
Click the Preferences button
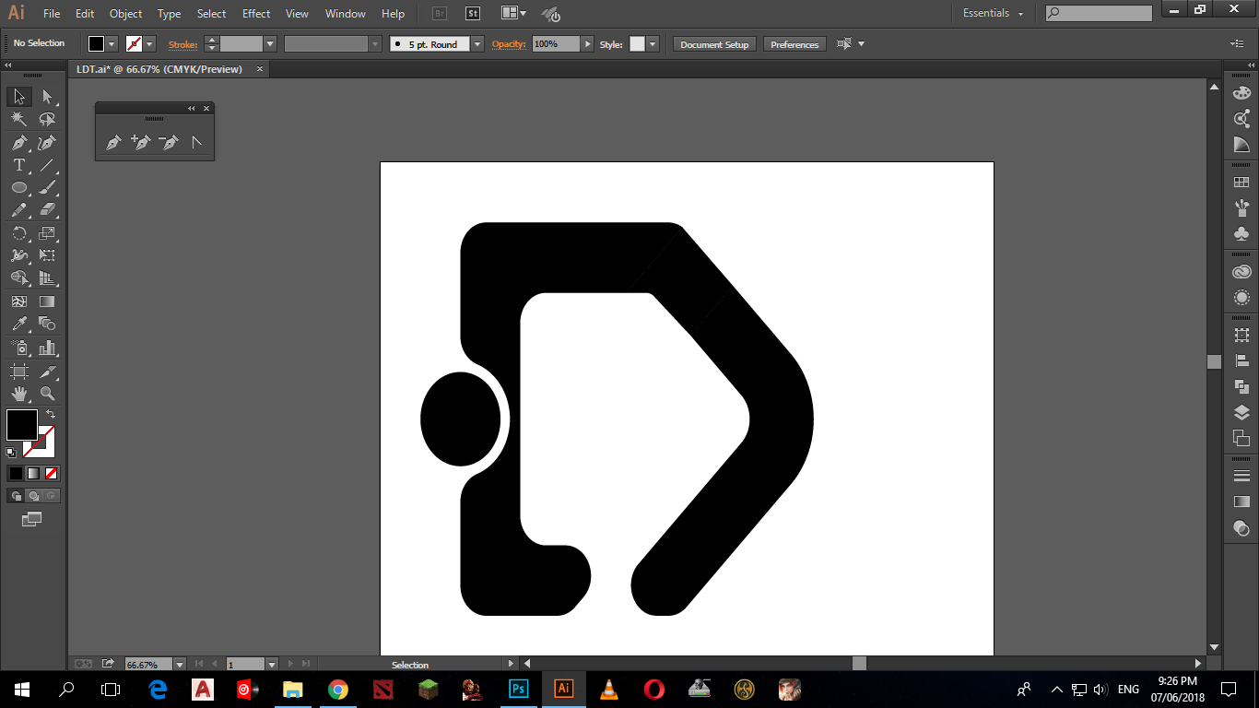794,44
